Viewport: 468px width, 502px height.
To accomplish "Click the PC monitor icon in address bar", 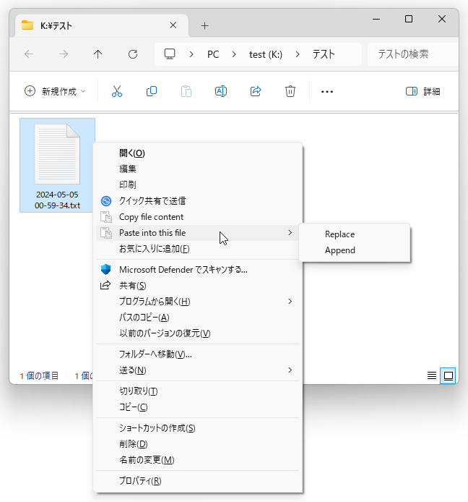I will [x=170, y=54].
